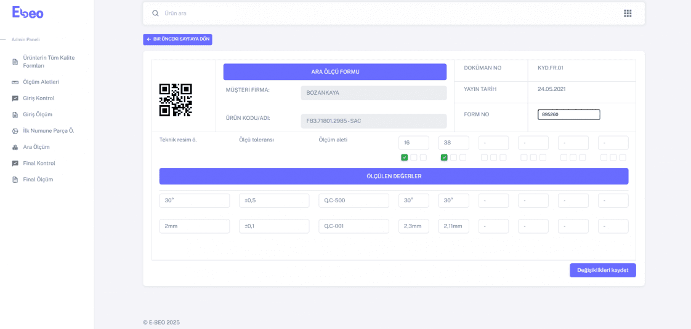The width and height of the screenshot is (691, 329).
Task: Click the Q.C-500 instrument field
Action: 354,200
